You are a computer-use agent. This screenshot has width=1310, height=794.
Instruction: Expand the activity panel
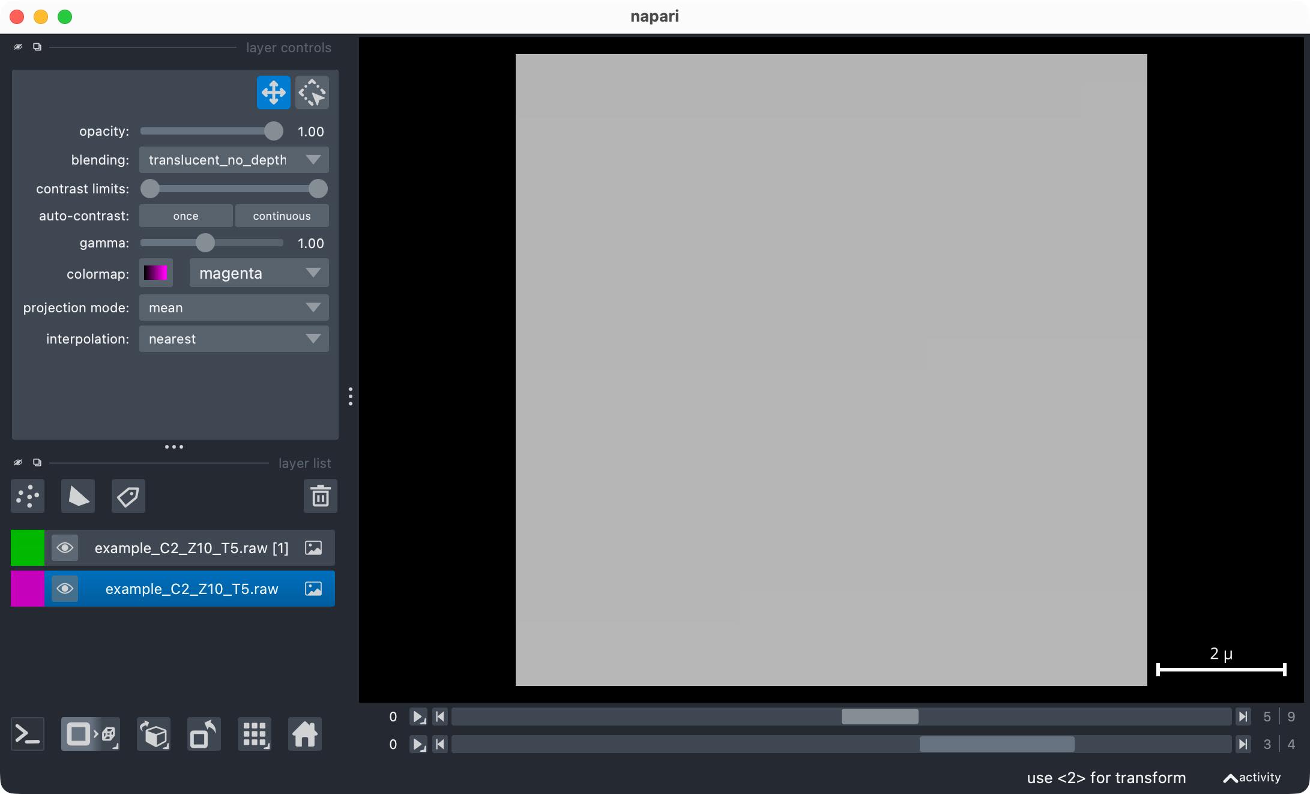[x=1252, y=778]
